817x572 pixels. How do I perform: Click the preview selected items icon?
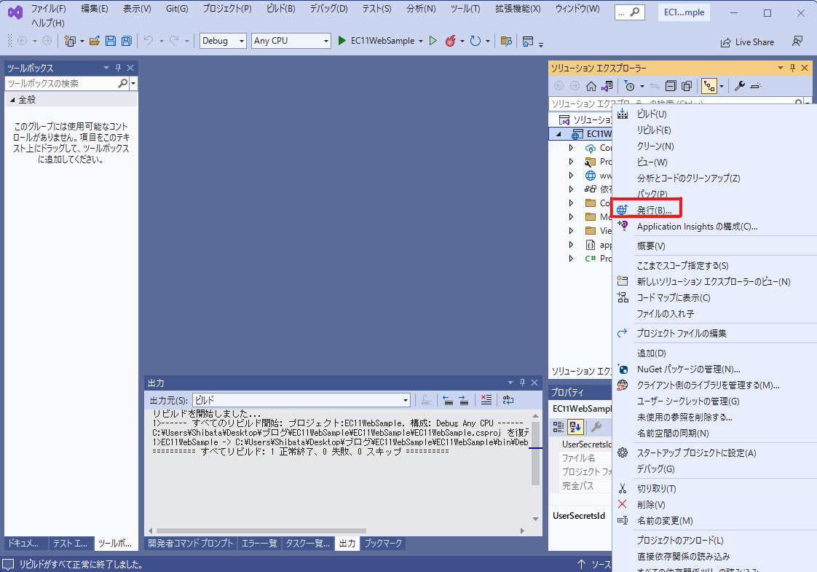click(756, 86)
